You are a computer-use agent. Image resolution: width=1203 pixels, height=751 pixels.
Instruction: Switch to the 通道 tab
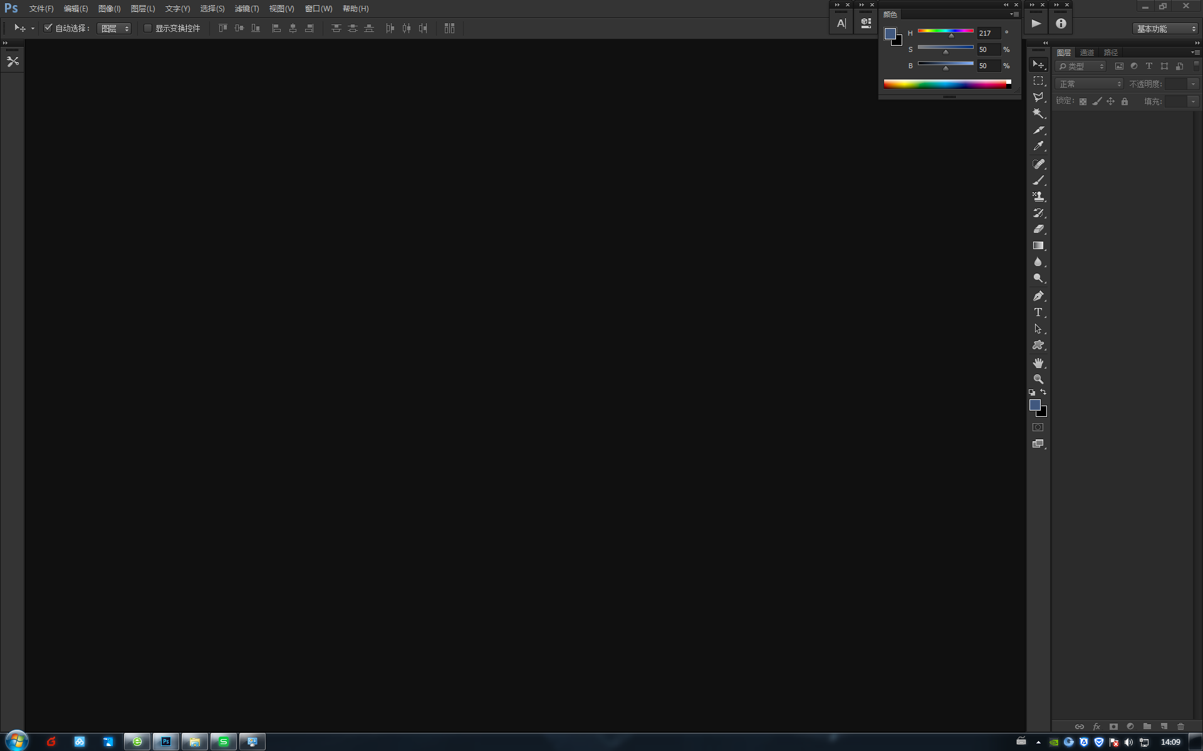point(1087,53)
